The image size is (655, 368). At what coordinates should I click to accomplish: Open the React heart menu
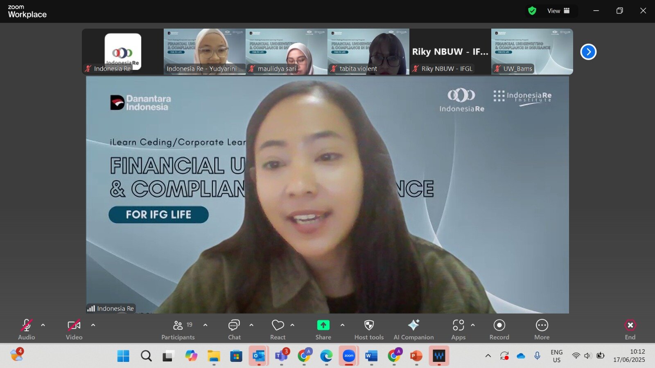[278, 329]
